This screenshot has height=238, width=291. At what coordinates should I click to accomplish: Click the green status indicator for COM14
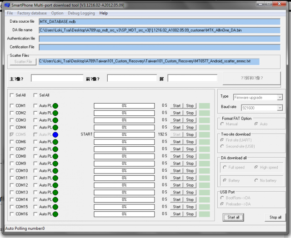coord(55,200)
